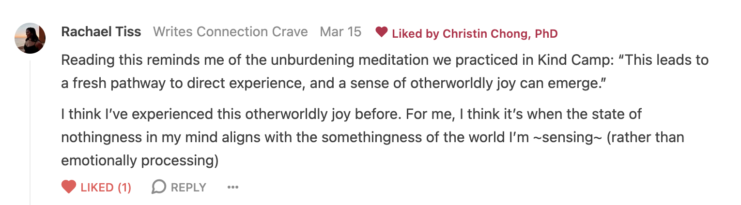
Task: Open the Rachael Tiss author name link
Action: coord(101,32)
